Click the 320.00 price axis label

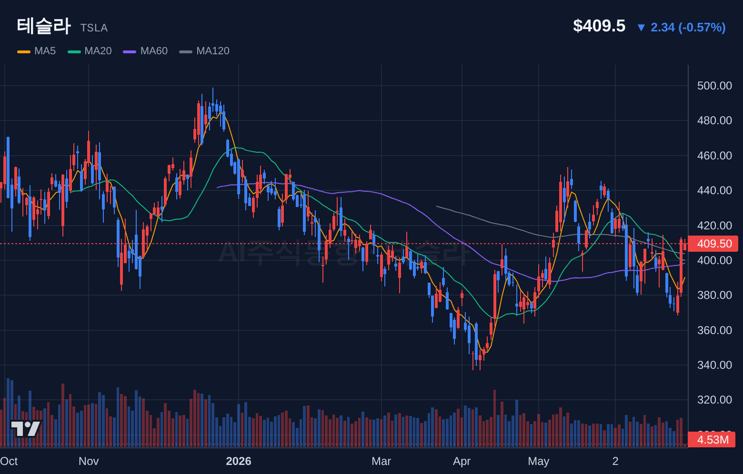coord(714,400)
